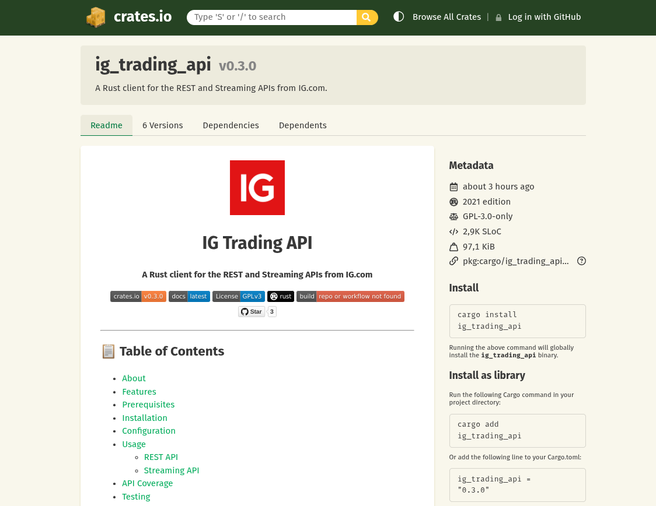The image size is (656, 506).
Task: Click the crates.io cargo box logo
Action: 97,17
